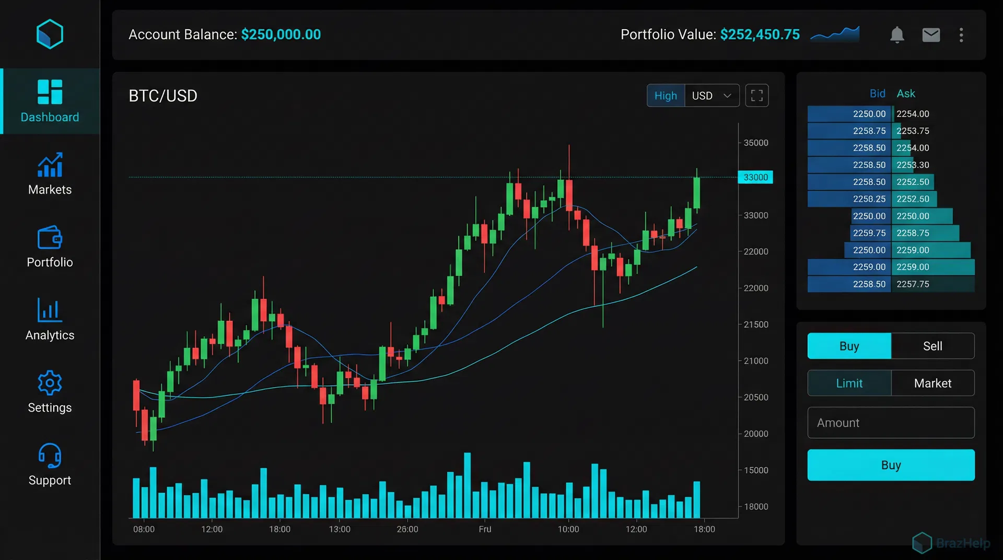Expand the chart to fullscreen
Screen dimensions: 1003x560
coord(757,95)
